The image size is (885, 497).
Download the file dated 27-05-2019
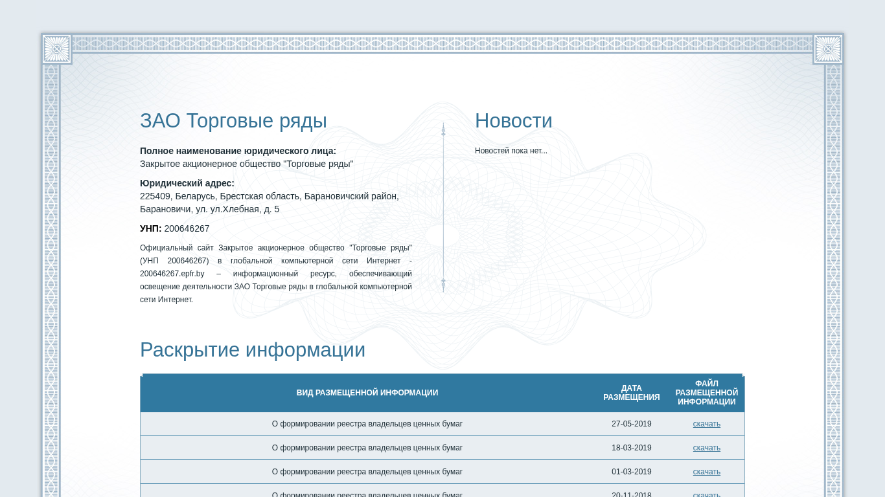pos(706,424)
